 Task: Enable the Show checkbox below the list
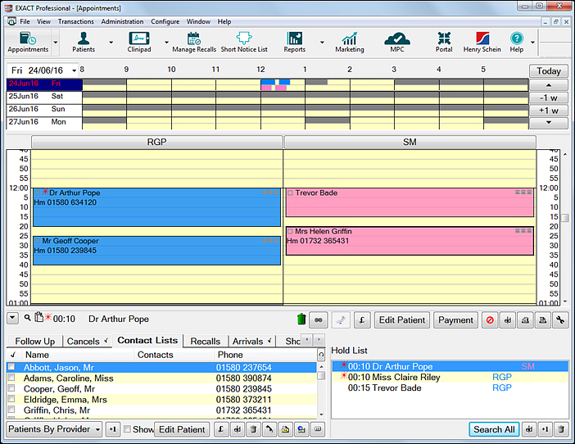(x=127, y=429)
